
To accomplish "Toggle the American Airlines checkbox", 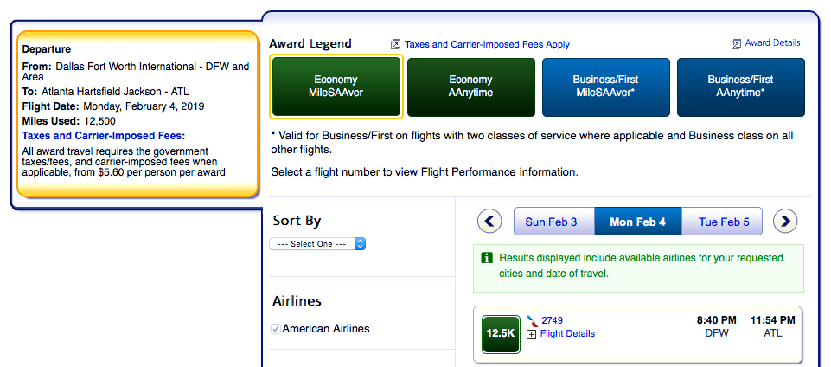I will pos(276,329).
